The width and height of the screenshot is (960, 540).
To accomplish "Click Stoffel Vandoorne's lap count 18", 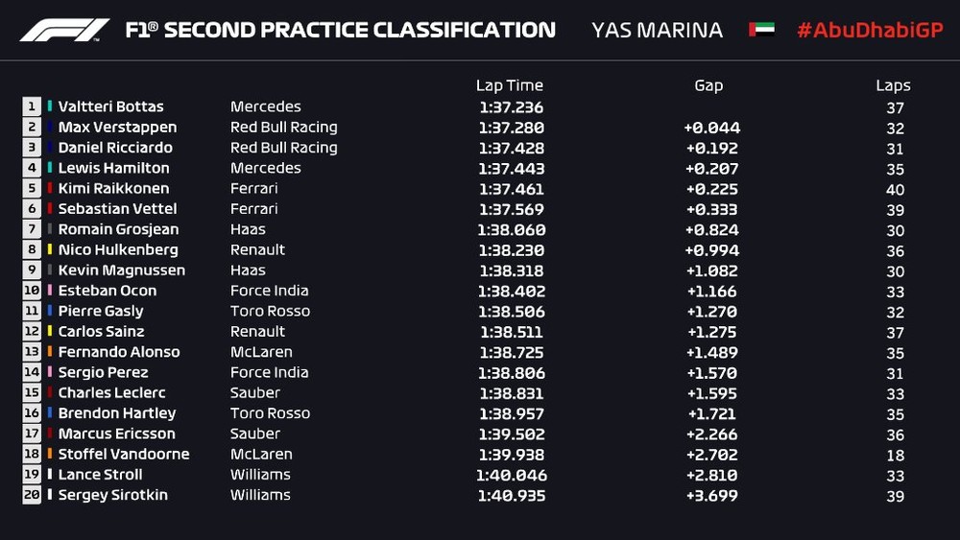I will coord(895,454).
